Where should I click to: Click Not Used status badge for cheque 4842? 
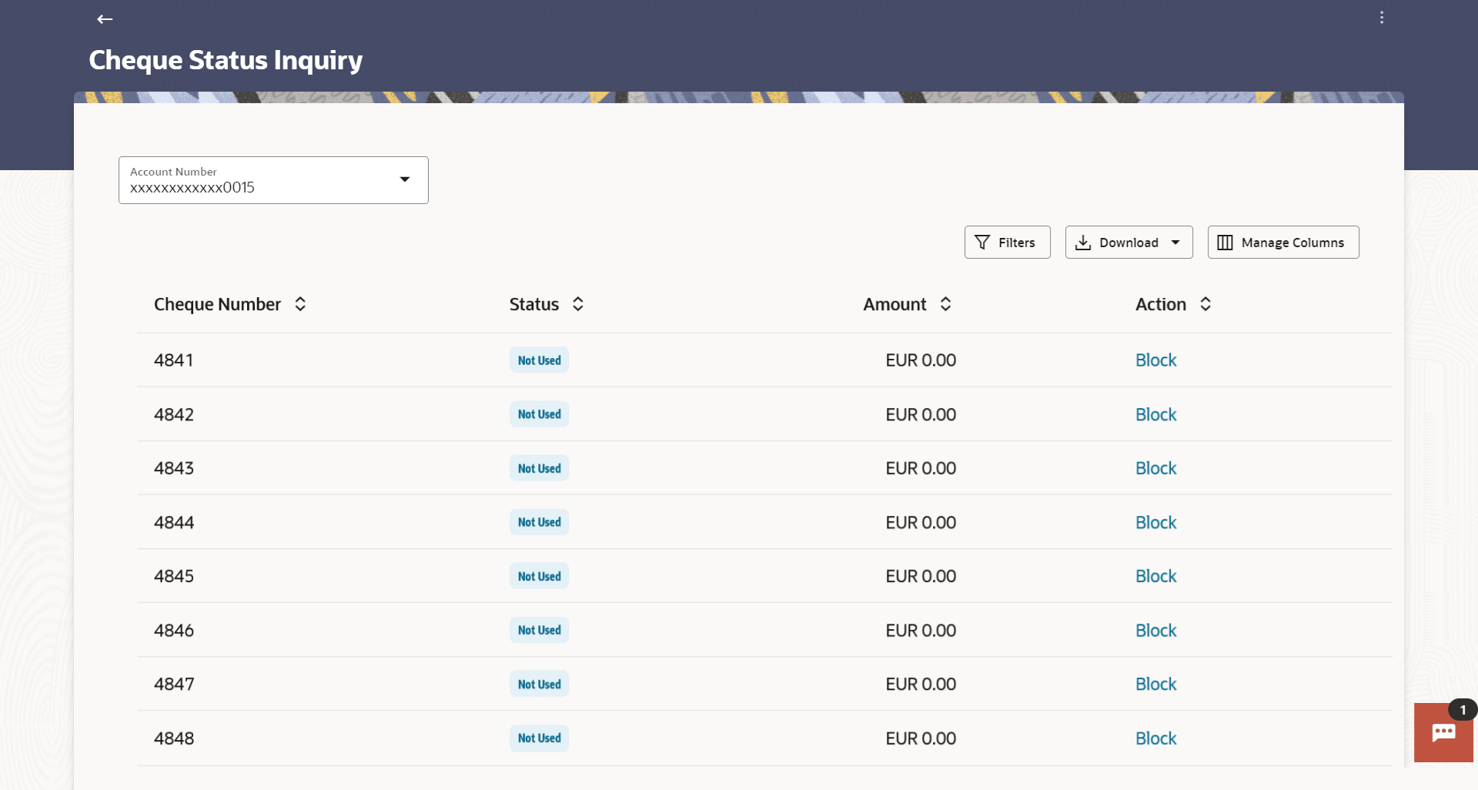tap(539, 414)
